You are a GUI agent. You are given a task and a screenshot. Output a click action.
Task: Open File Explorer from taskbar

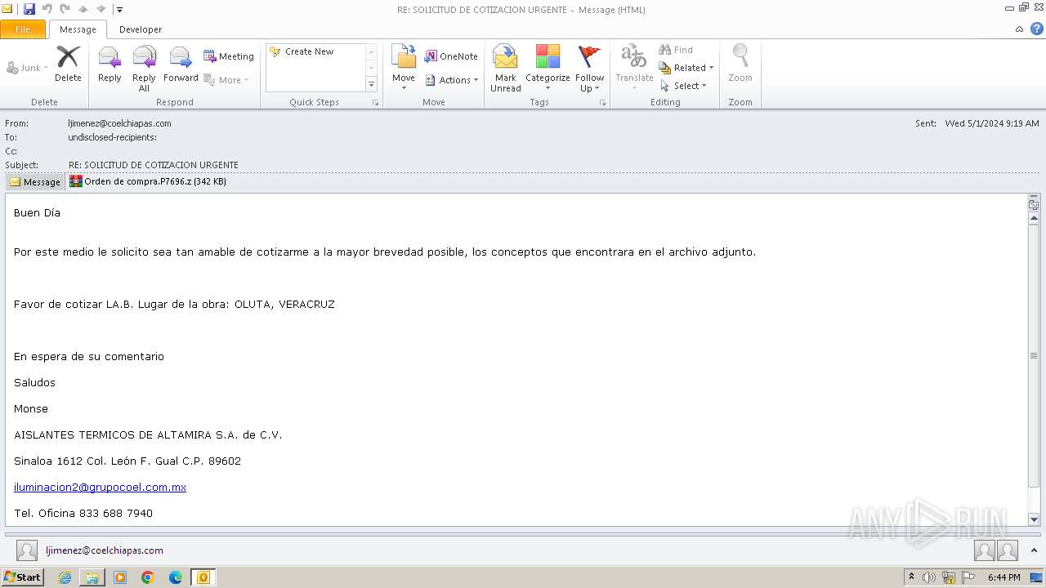(92, 577)
